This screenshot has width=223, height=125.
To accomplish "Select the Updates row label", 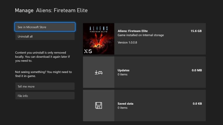I will (123, 70).
